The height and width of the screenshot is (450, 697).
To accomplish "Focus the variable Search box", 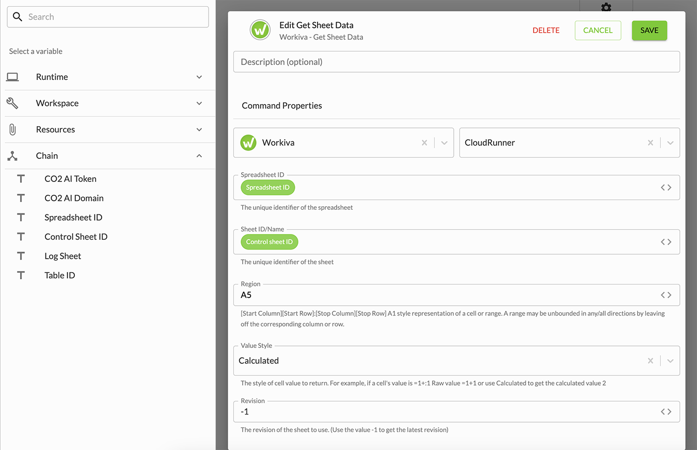I will click(108, 17).
